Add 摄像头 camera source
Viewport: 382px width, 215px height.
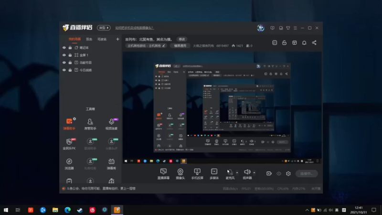tap(180, 174)
